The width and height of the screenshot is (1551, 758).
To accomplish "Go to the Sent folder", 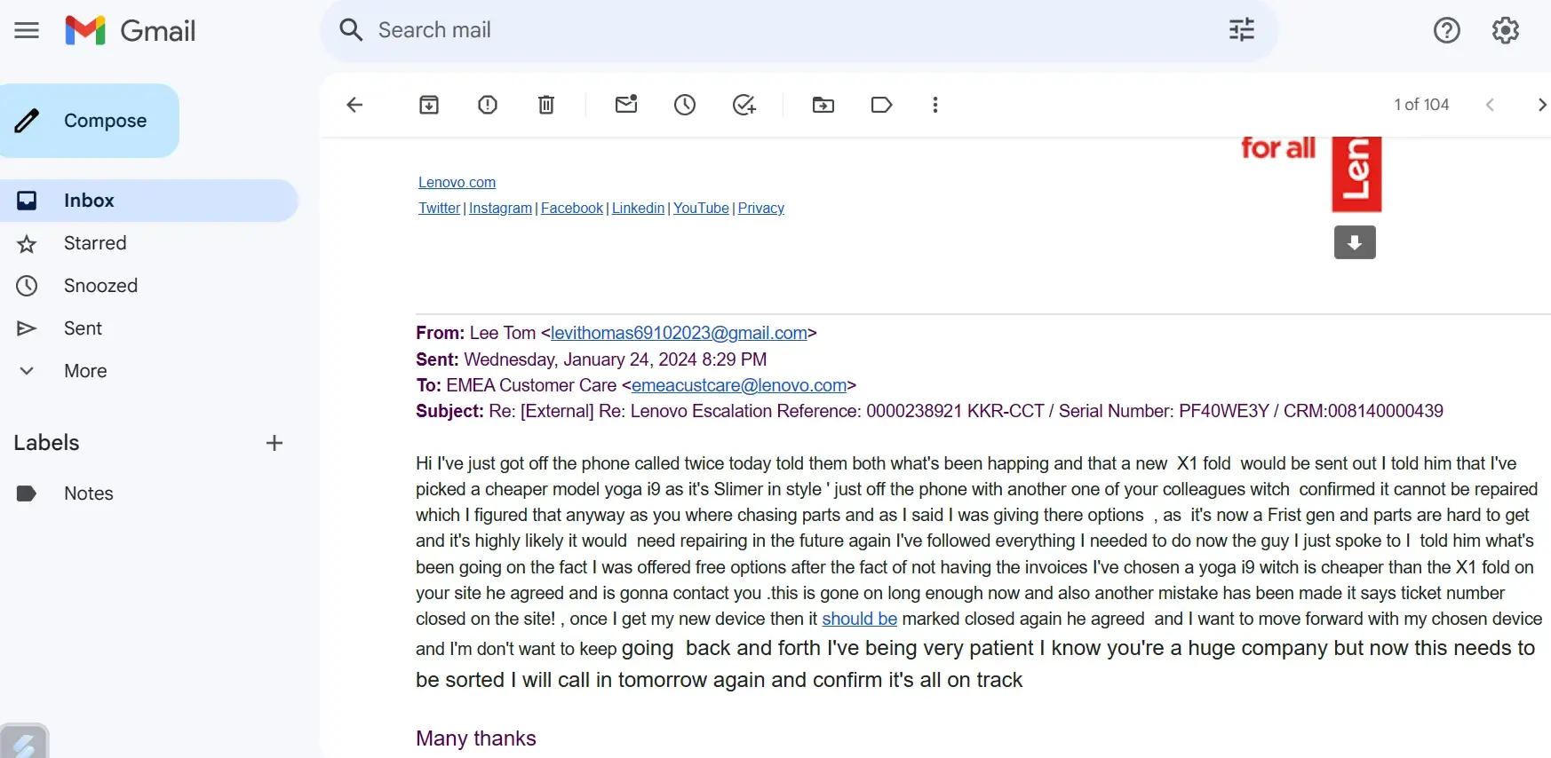I will click(x=83, y=328).
